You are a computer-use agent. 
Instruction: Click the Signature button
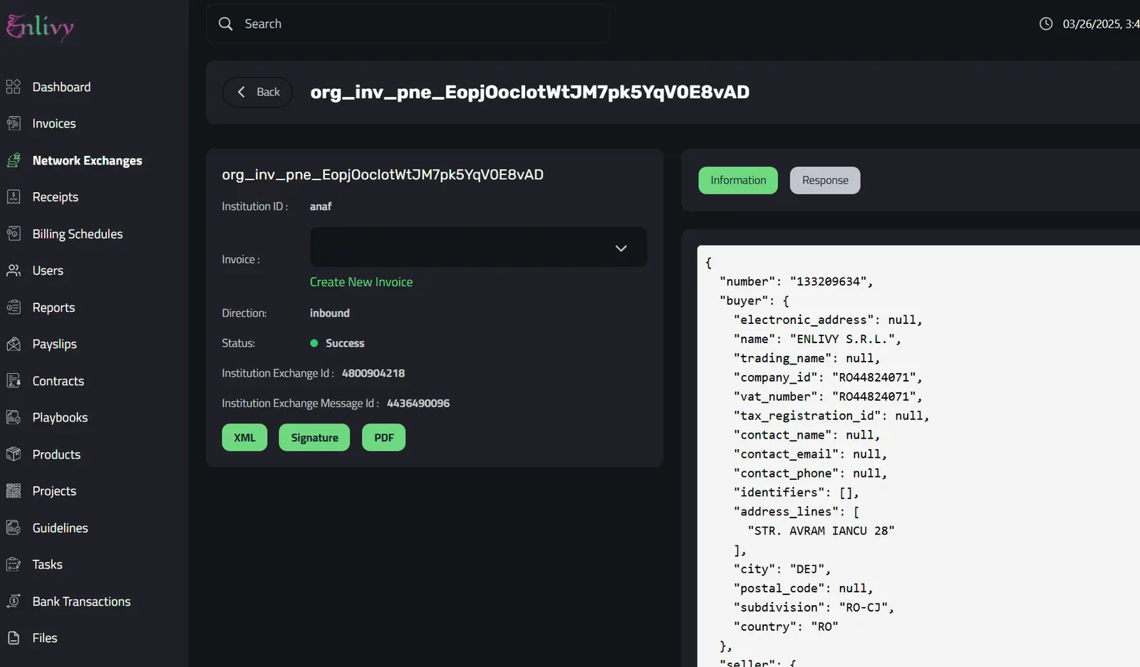(x=314, y=438)
